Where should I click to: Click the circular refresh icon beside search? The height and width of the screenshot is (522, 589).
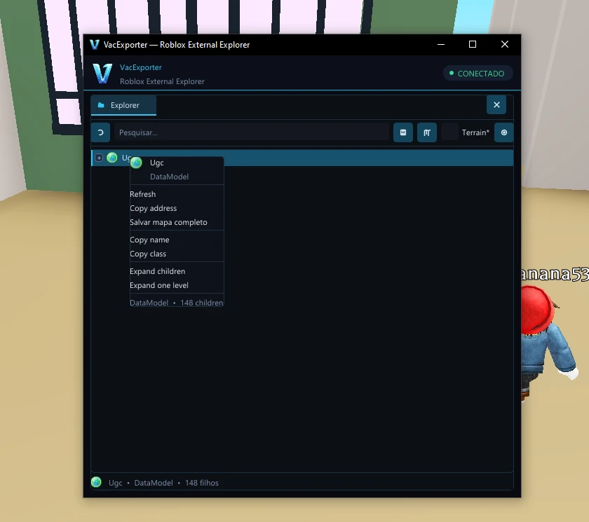pyautogui.click(x=100, y=132)
